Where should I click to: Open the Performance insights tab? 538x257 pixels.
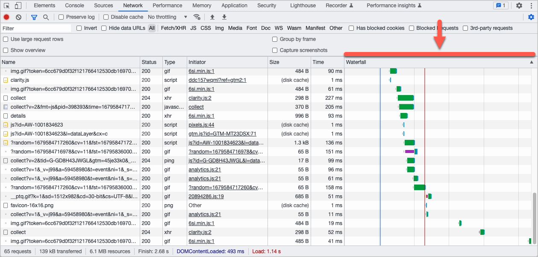394,6
